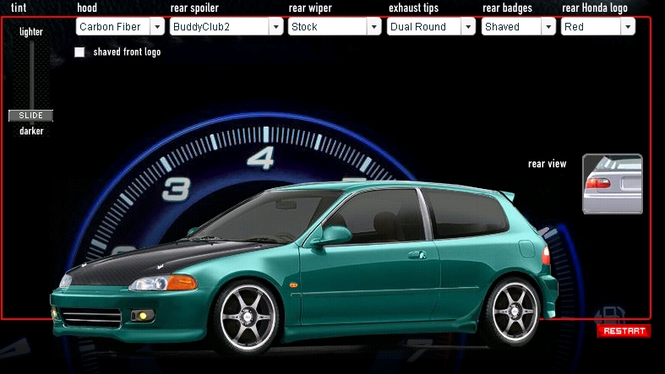Switch to rear view via thumbnail
This screenshot has height=374, width=665.
(612, 183)
